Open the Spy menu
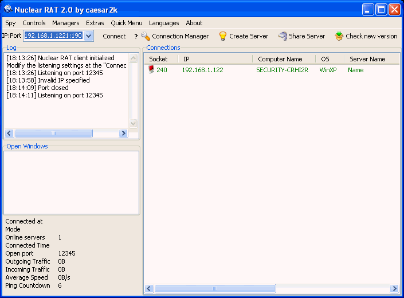 coord(11,23)
